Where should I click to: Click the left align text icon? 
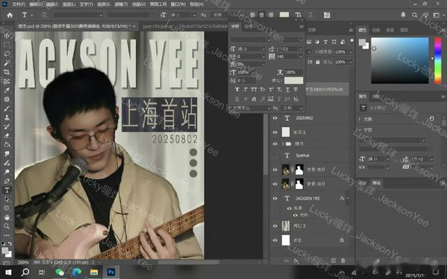tap(253, 15)
